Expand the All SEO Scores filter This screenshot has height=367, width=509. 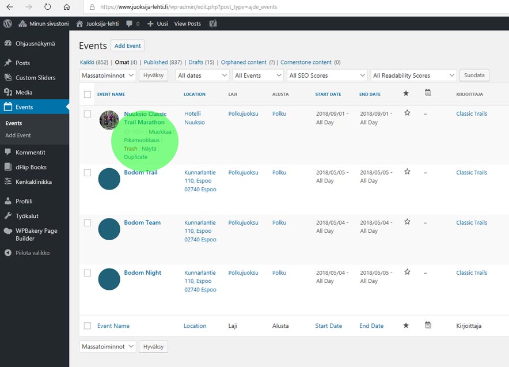[x=326, y=75]
